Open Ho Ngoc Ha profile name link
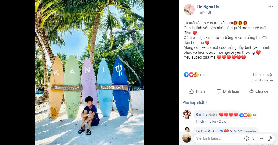Image resolution: width=278 pixels, height=145 pixels. (208, 7)
